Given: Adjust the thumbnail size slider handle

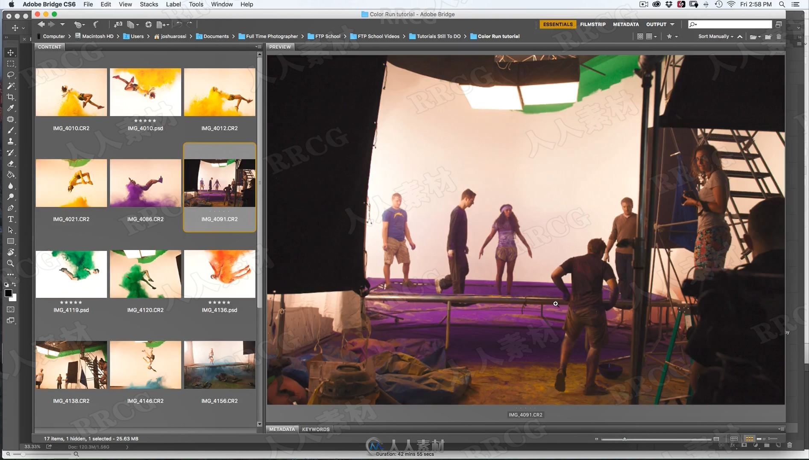Looking at the screenshot, I should tap(624, 439).
